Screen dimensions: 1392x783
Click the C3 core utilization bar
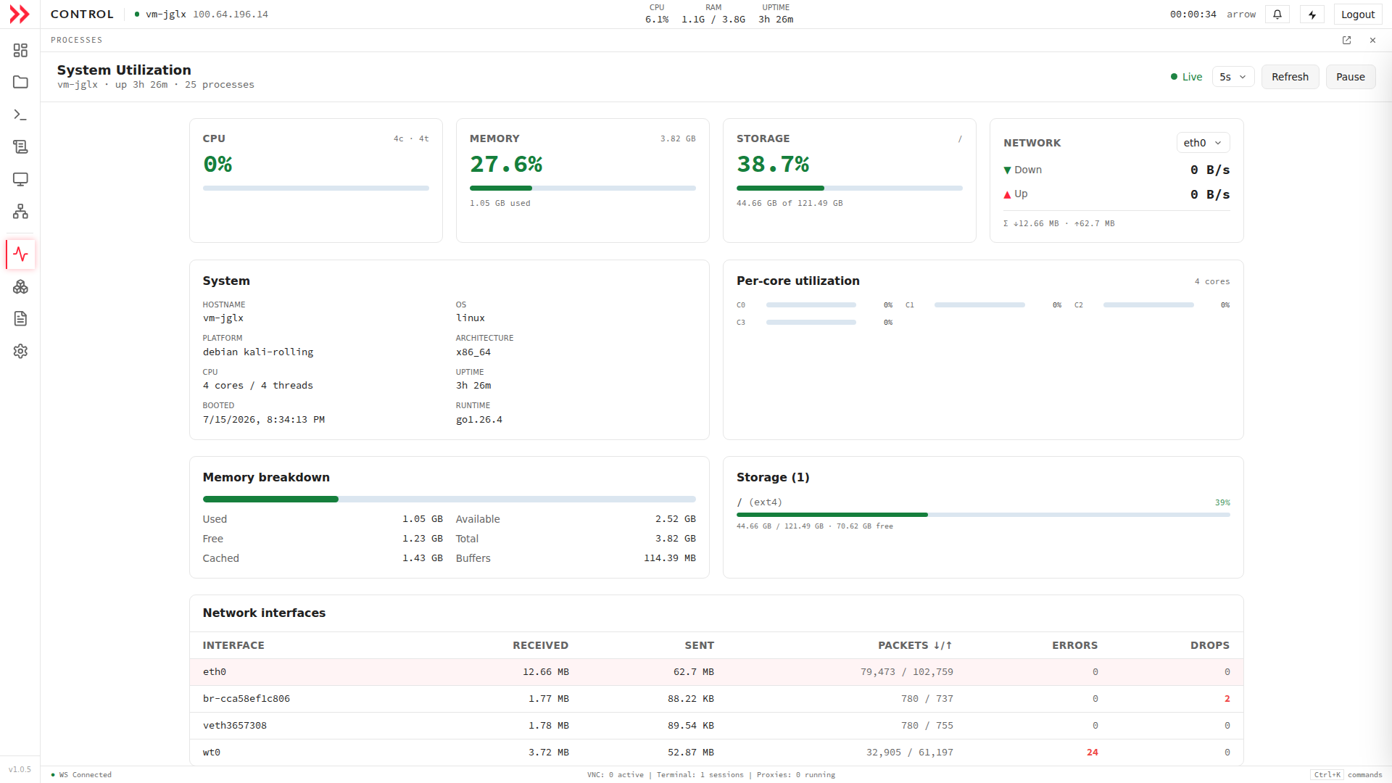(x=811, y=323)
